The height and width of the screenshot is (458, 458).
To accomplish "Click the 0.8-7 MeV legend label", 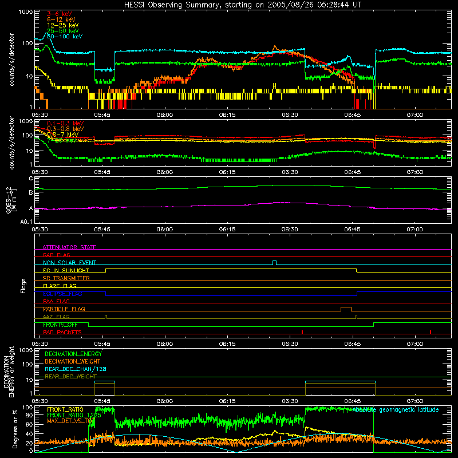I will point(62,135).
